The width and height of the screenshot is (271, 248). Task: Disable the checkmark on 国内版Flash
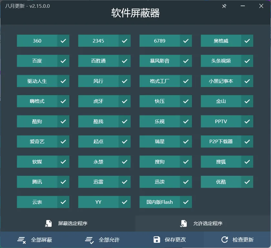coord(186,202)
